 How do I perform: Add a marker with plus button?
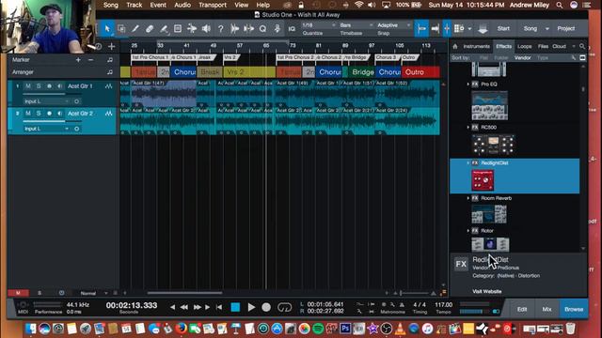pos(78,60)
